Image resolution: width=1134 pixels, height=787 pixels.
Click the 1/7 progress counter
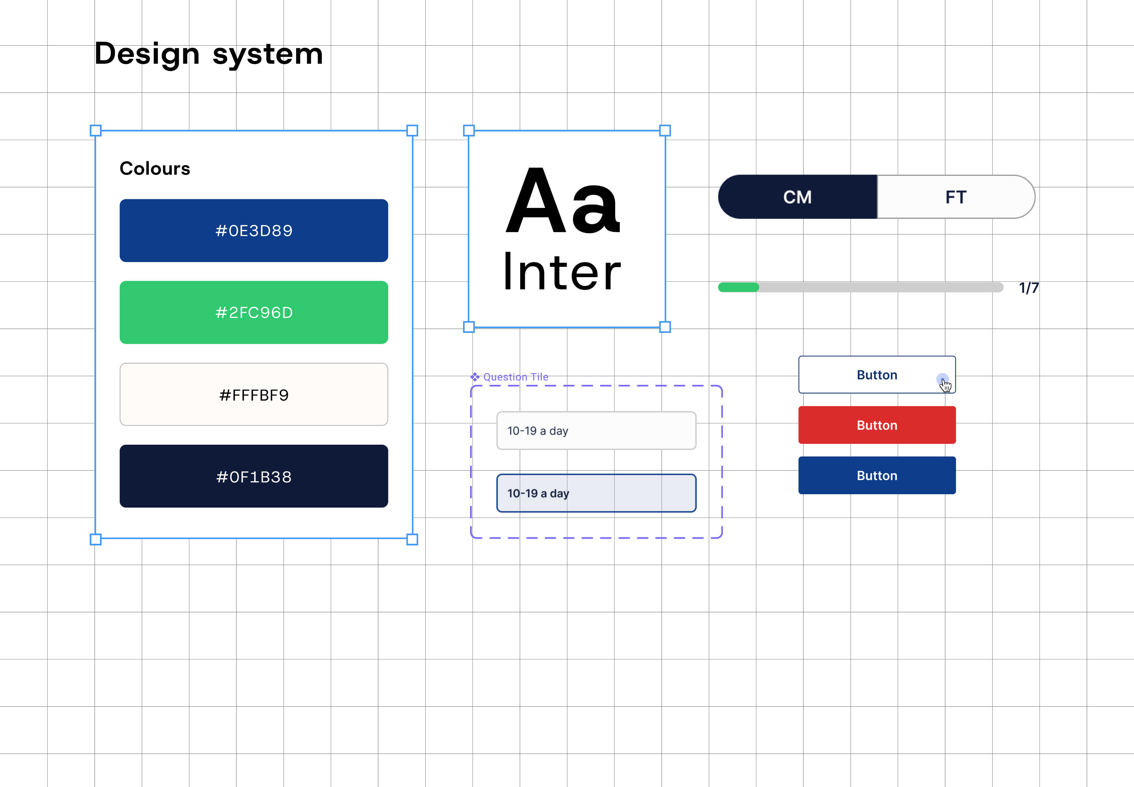1029,288
